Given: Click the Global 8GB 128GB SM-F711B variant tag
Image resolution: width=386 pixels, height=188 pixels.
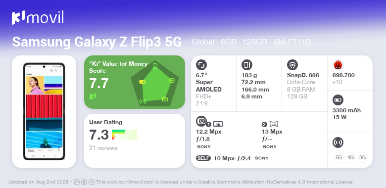Looking at the screenshot, I should point(251,42).
